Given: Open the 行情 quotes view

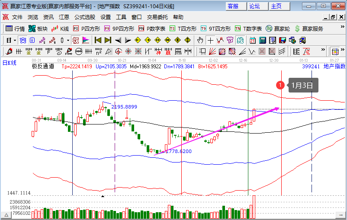Looking at the screenshot, I should 15,29.
